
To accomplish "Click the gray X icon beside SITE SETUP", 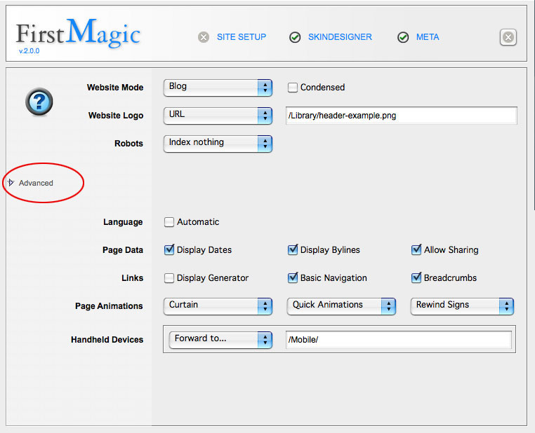I will point(204,37).
